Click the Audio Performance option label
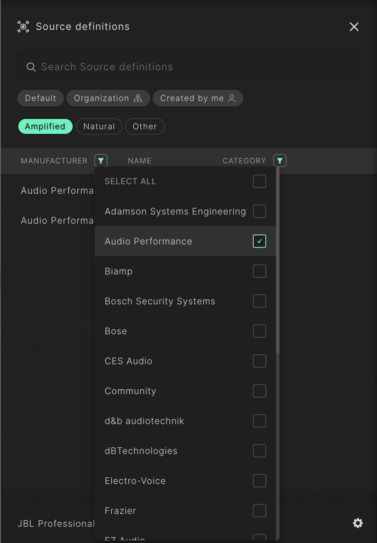377x543 pixels. [x=148, y=242]
